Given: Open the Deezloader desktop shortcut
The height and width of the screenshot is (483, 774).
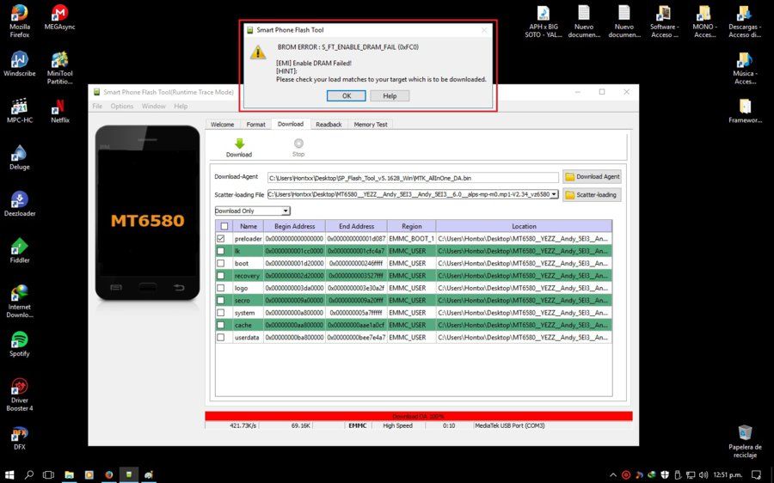Looking at the screenshot, I should pyautogui.click(x=20, y=204).
